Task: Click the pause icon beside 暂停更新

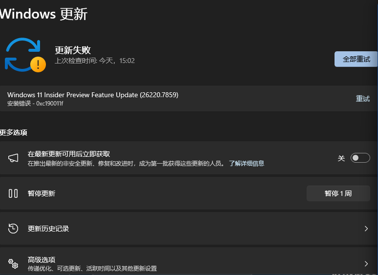Action: coord(13,193)
